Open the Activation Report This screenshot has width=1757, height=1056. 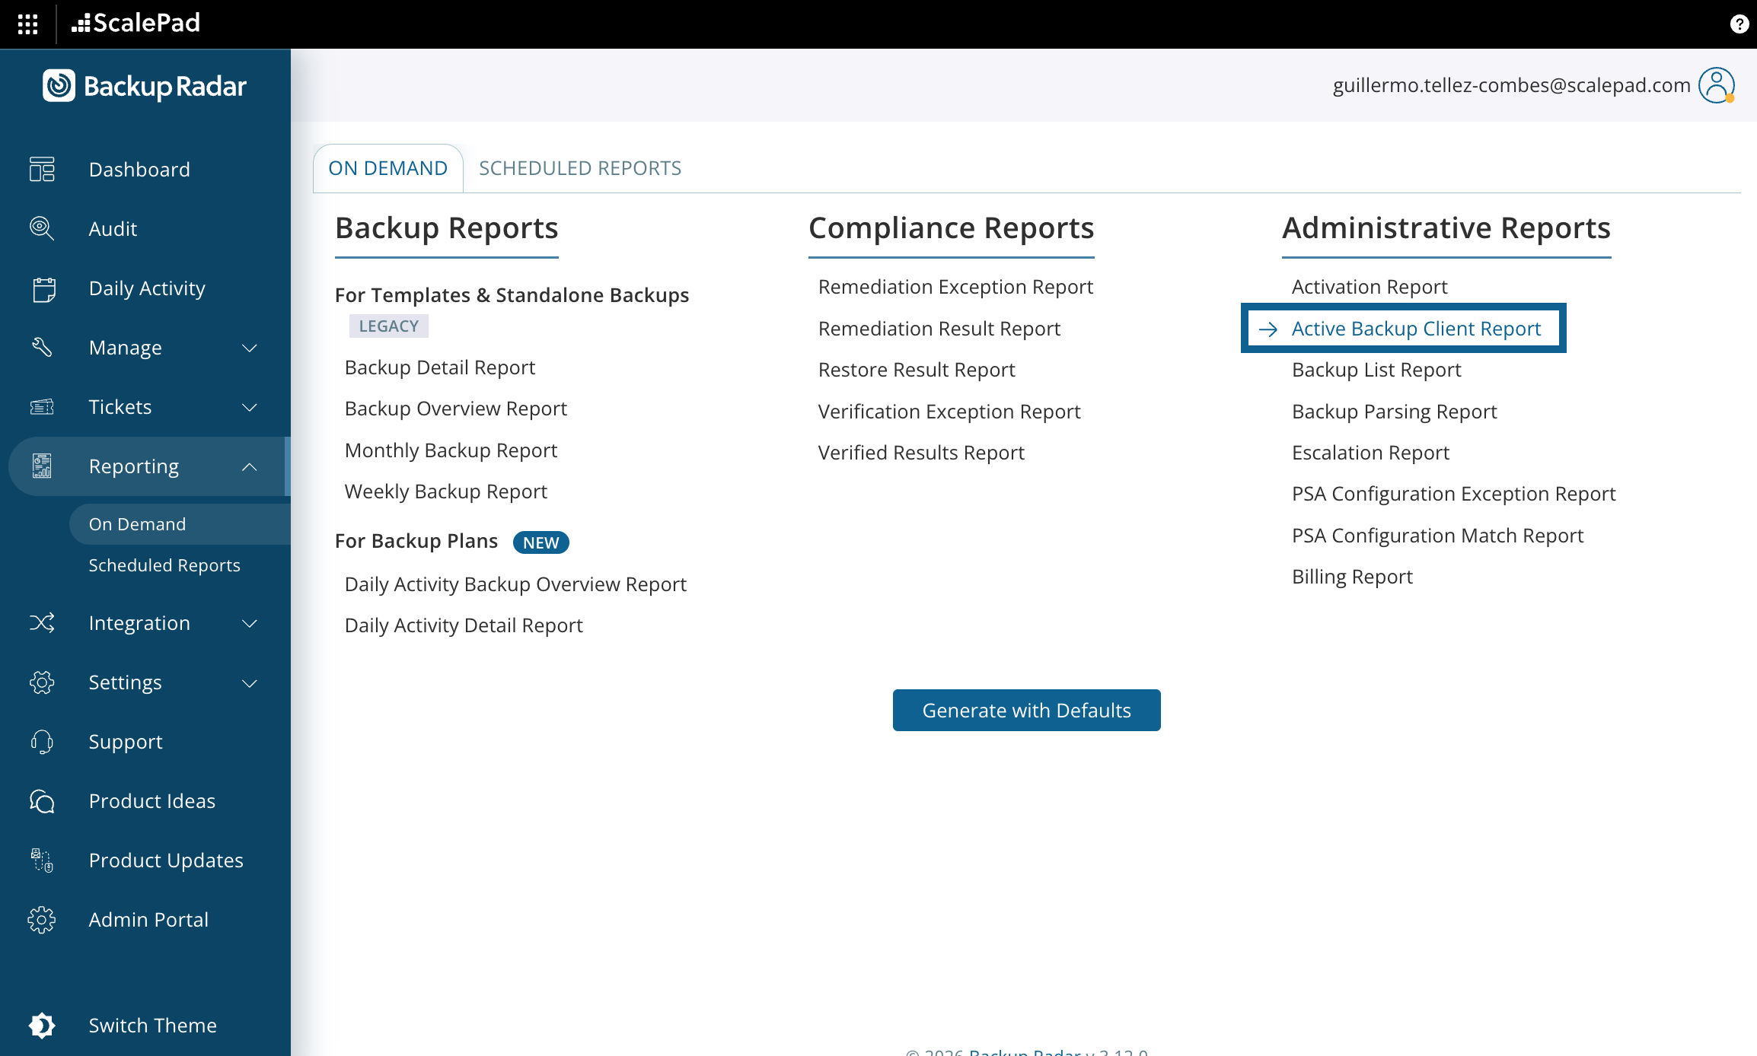(1370, 287)
